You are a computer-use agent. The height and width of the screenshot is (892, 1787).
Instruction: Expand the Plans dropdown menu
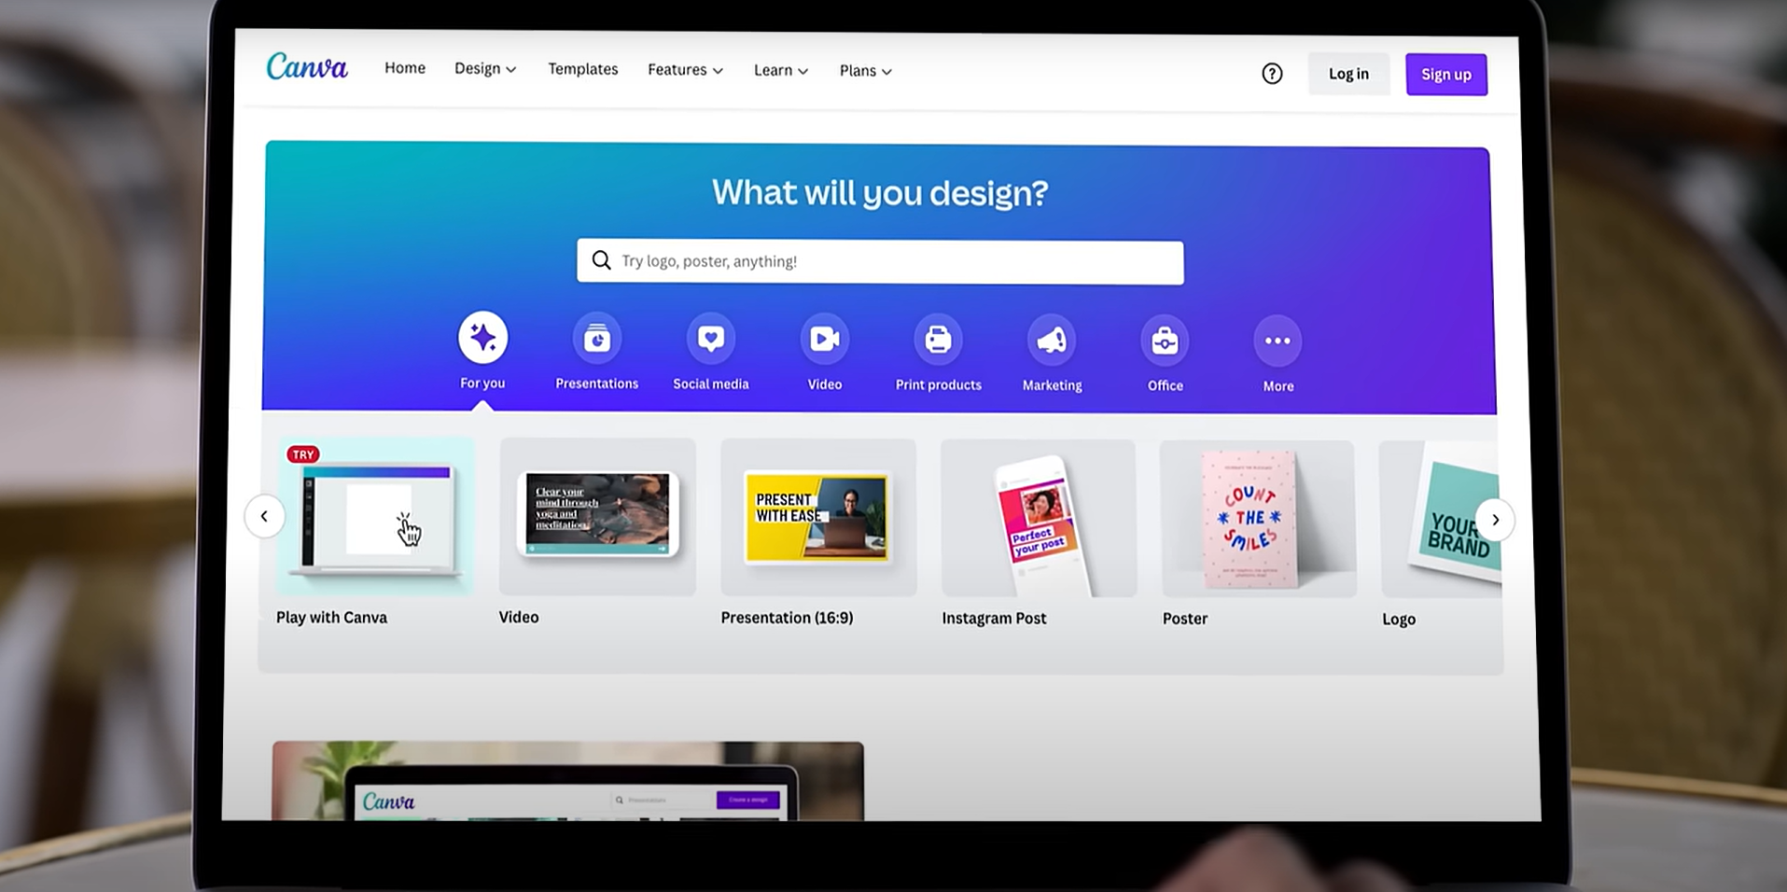coord(865,71)
